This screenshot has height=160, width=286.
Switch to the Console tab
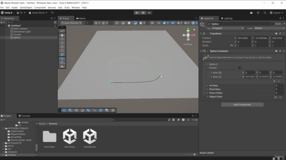tap(24, 116)
